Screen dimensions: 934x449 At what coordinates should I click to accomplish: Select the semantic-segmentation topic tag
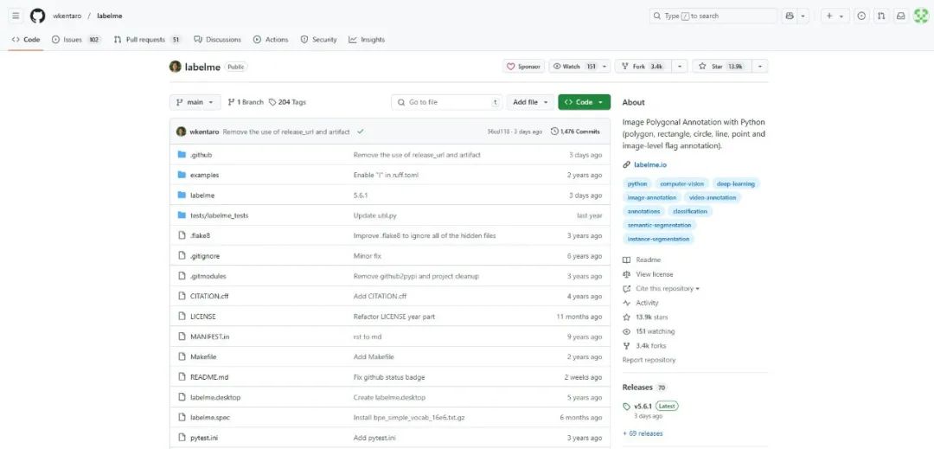click(x=659, y=226)
